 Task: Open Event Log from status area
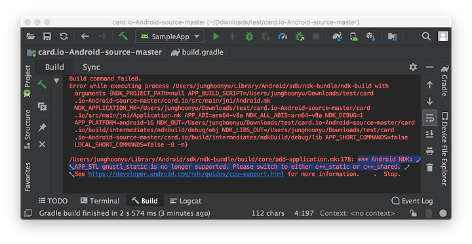(412, 201)
